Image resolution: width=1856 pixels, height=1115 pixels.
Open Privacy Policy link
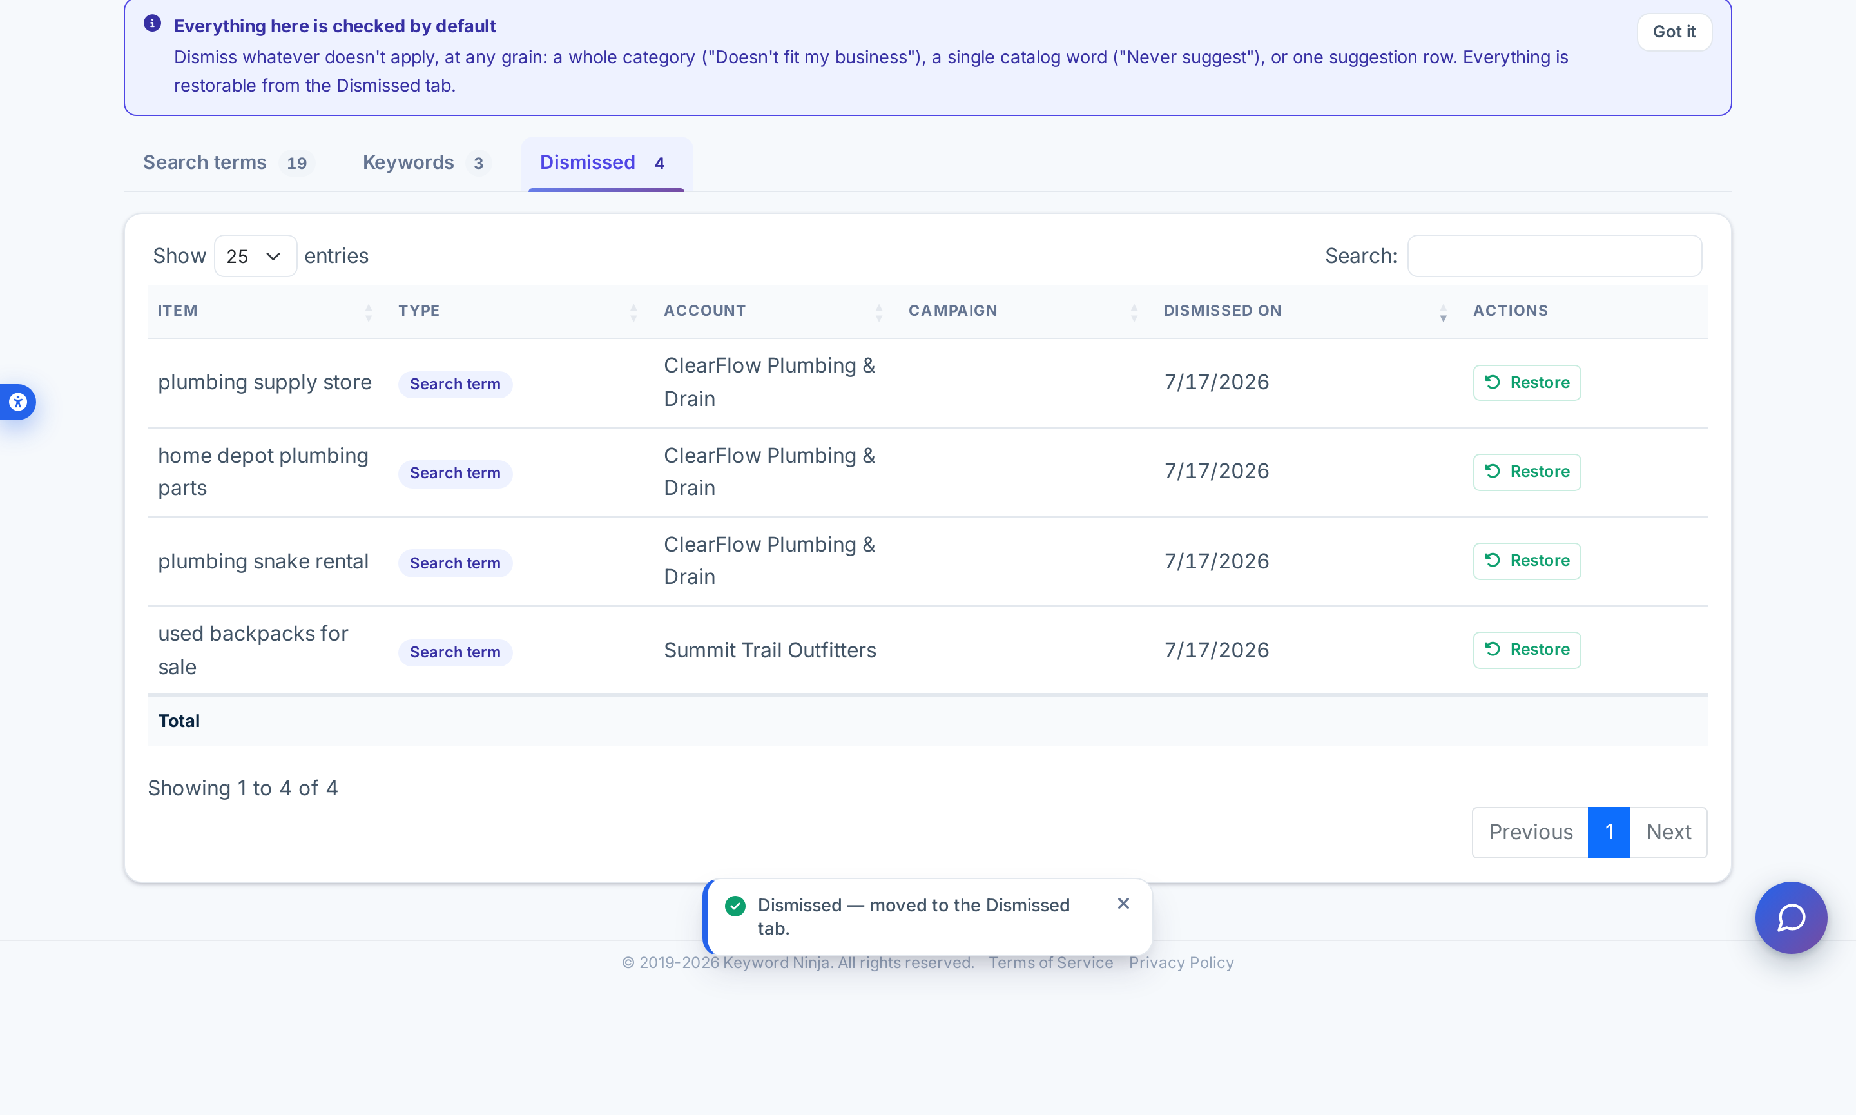point(1181,962)
